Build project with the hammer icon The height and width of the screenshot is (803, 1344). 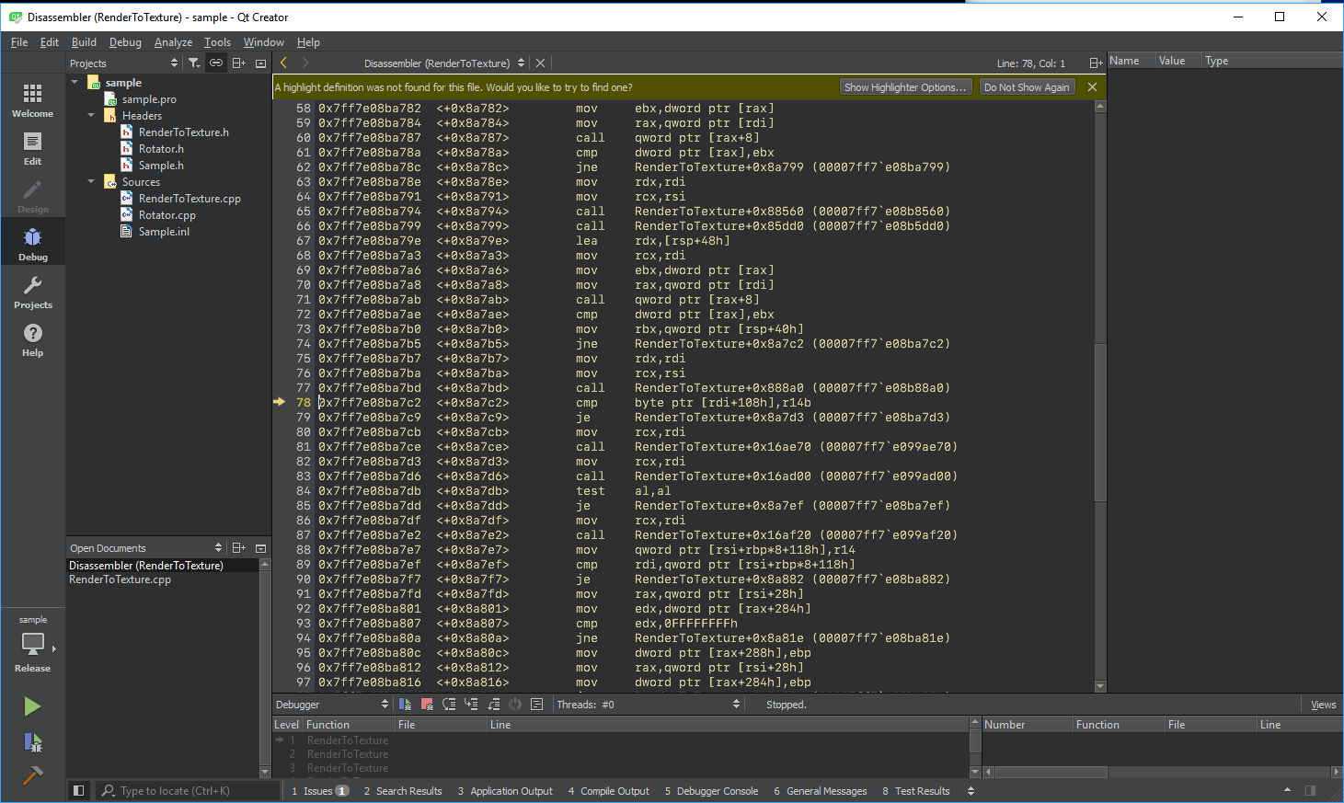tap(32, 776)
